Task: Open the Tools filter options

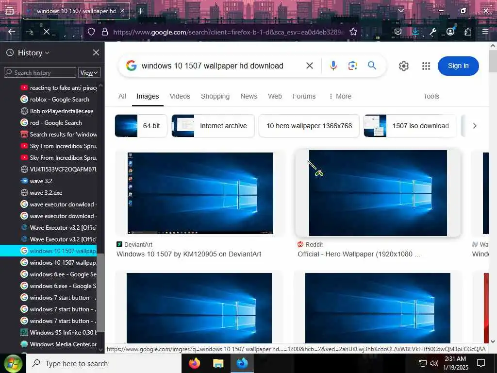Action: pyautogui.click(x=431, y=96)
